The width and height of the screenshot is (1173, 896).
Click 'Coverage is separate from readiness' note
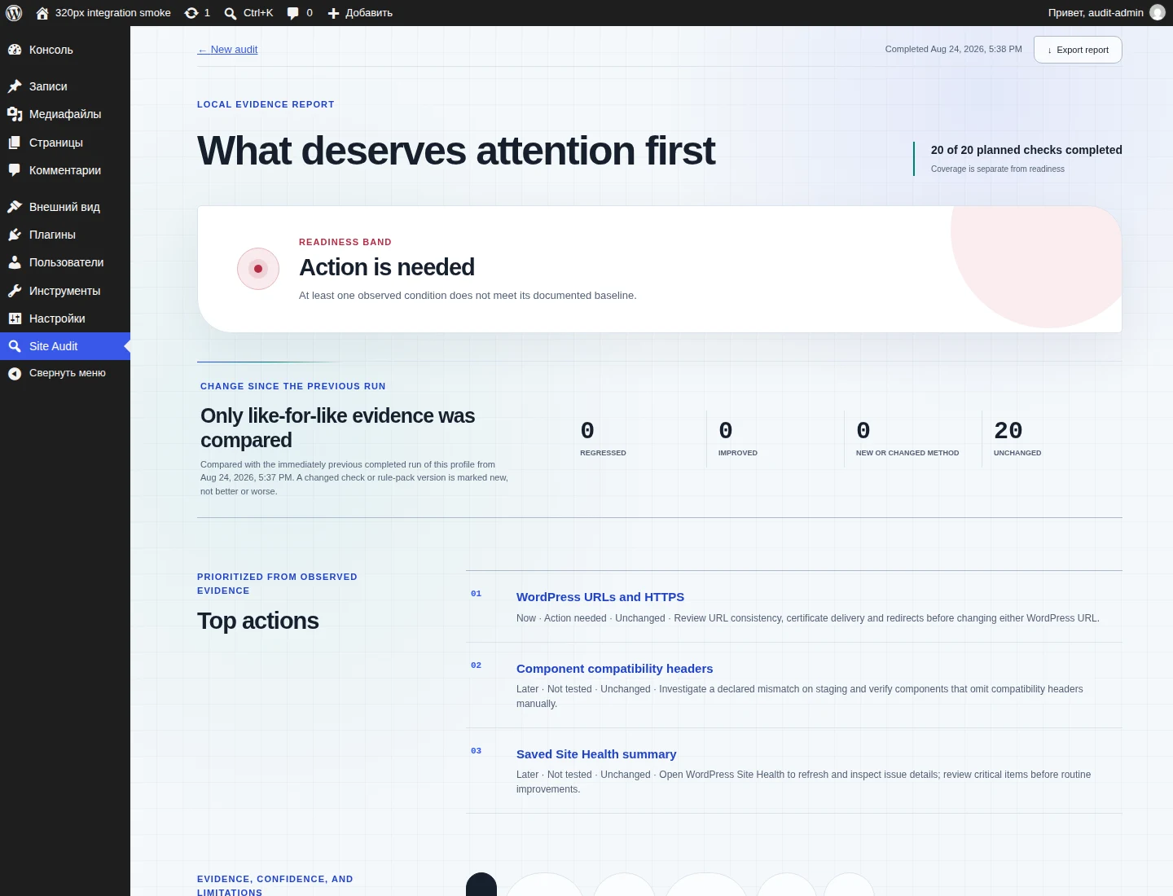tap(998, 169)
